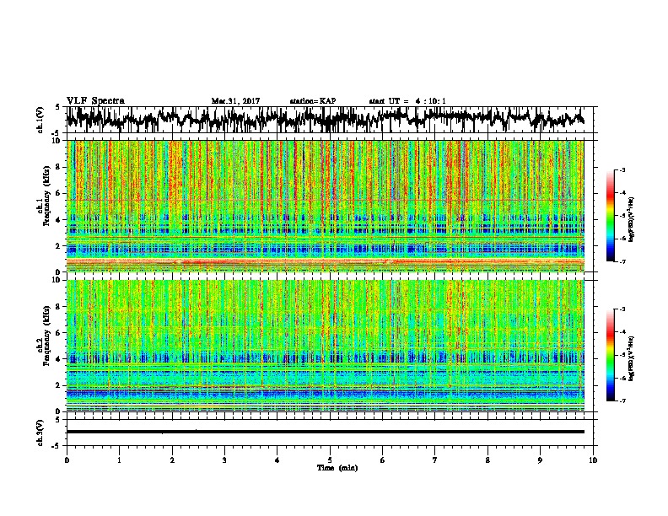Select the date text "Mar.31, 2017"
Screen dimensions: 668x516
coord(235,101)
